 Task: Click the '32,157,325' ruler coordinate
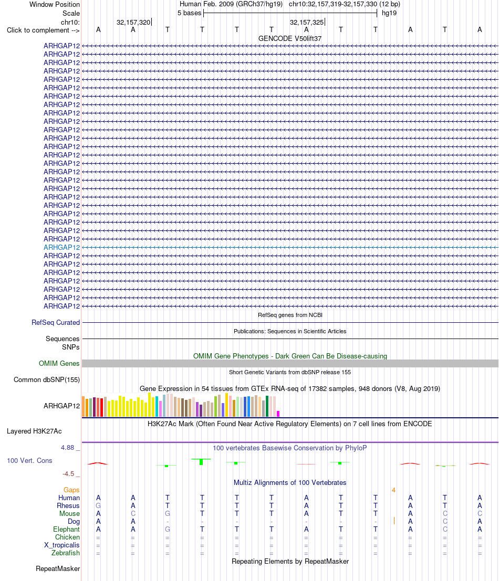point(307,22)
